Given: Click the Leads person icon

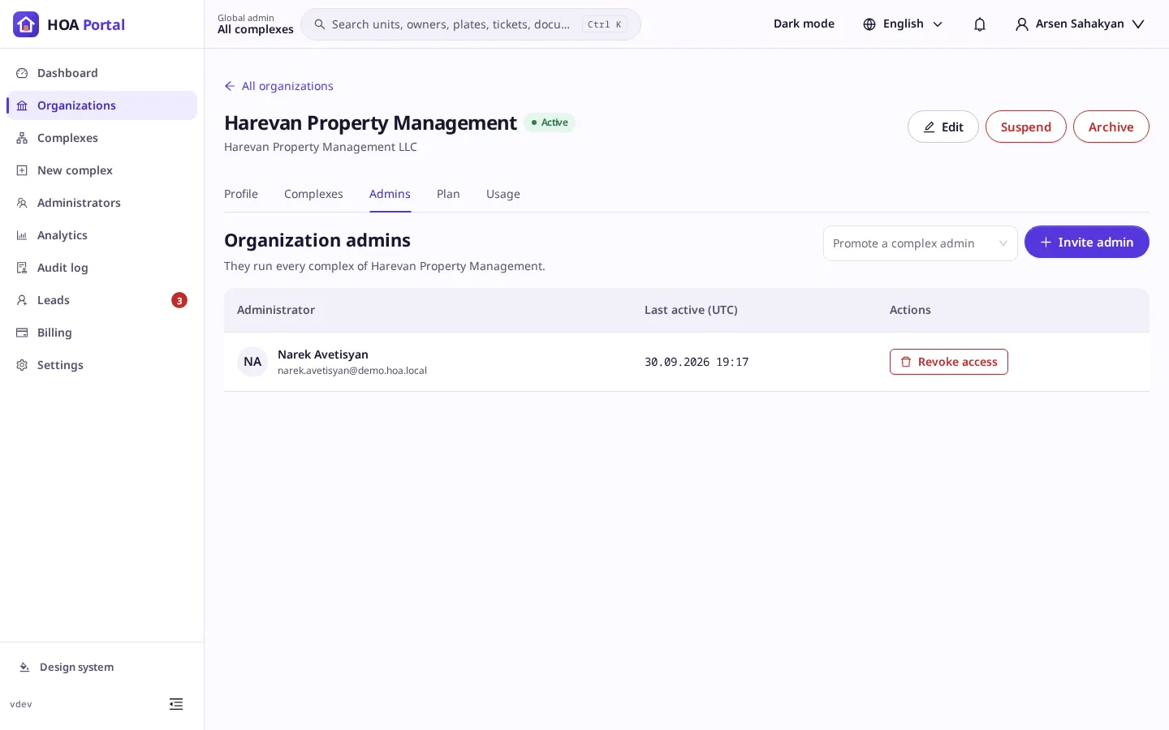Looking at the screenshot, I should pos(22,300).
